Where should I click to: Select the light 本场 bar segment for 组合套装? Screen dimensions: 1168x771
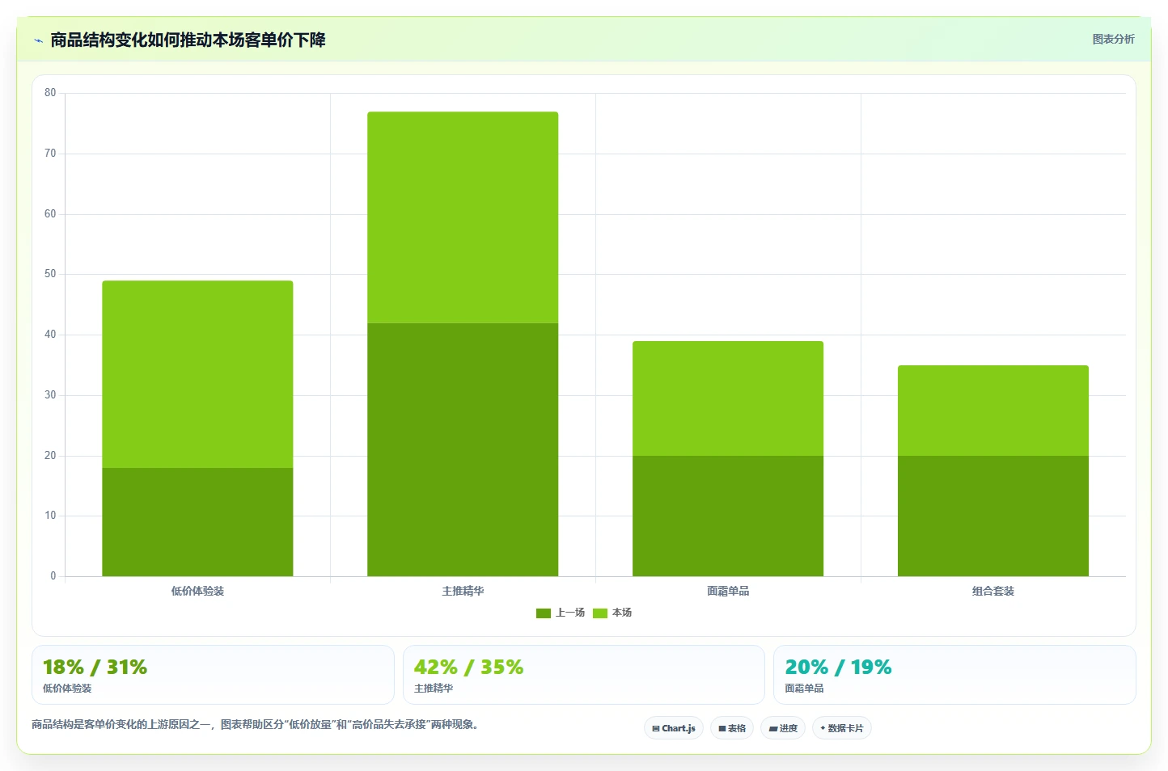click(993, 411)
